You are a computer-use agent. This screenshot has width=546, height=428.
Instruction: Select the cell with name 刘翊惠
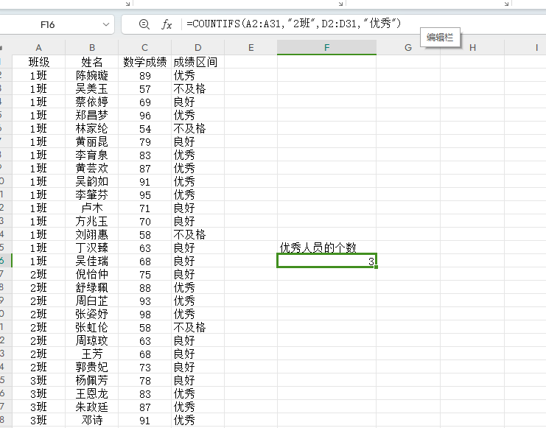tap(92, 234)
